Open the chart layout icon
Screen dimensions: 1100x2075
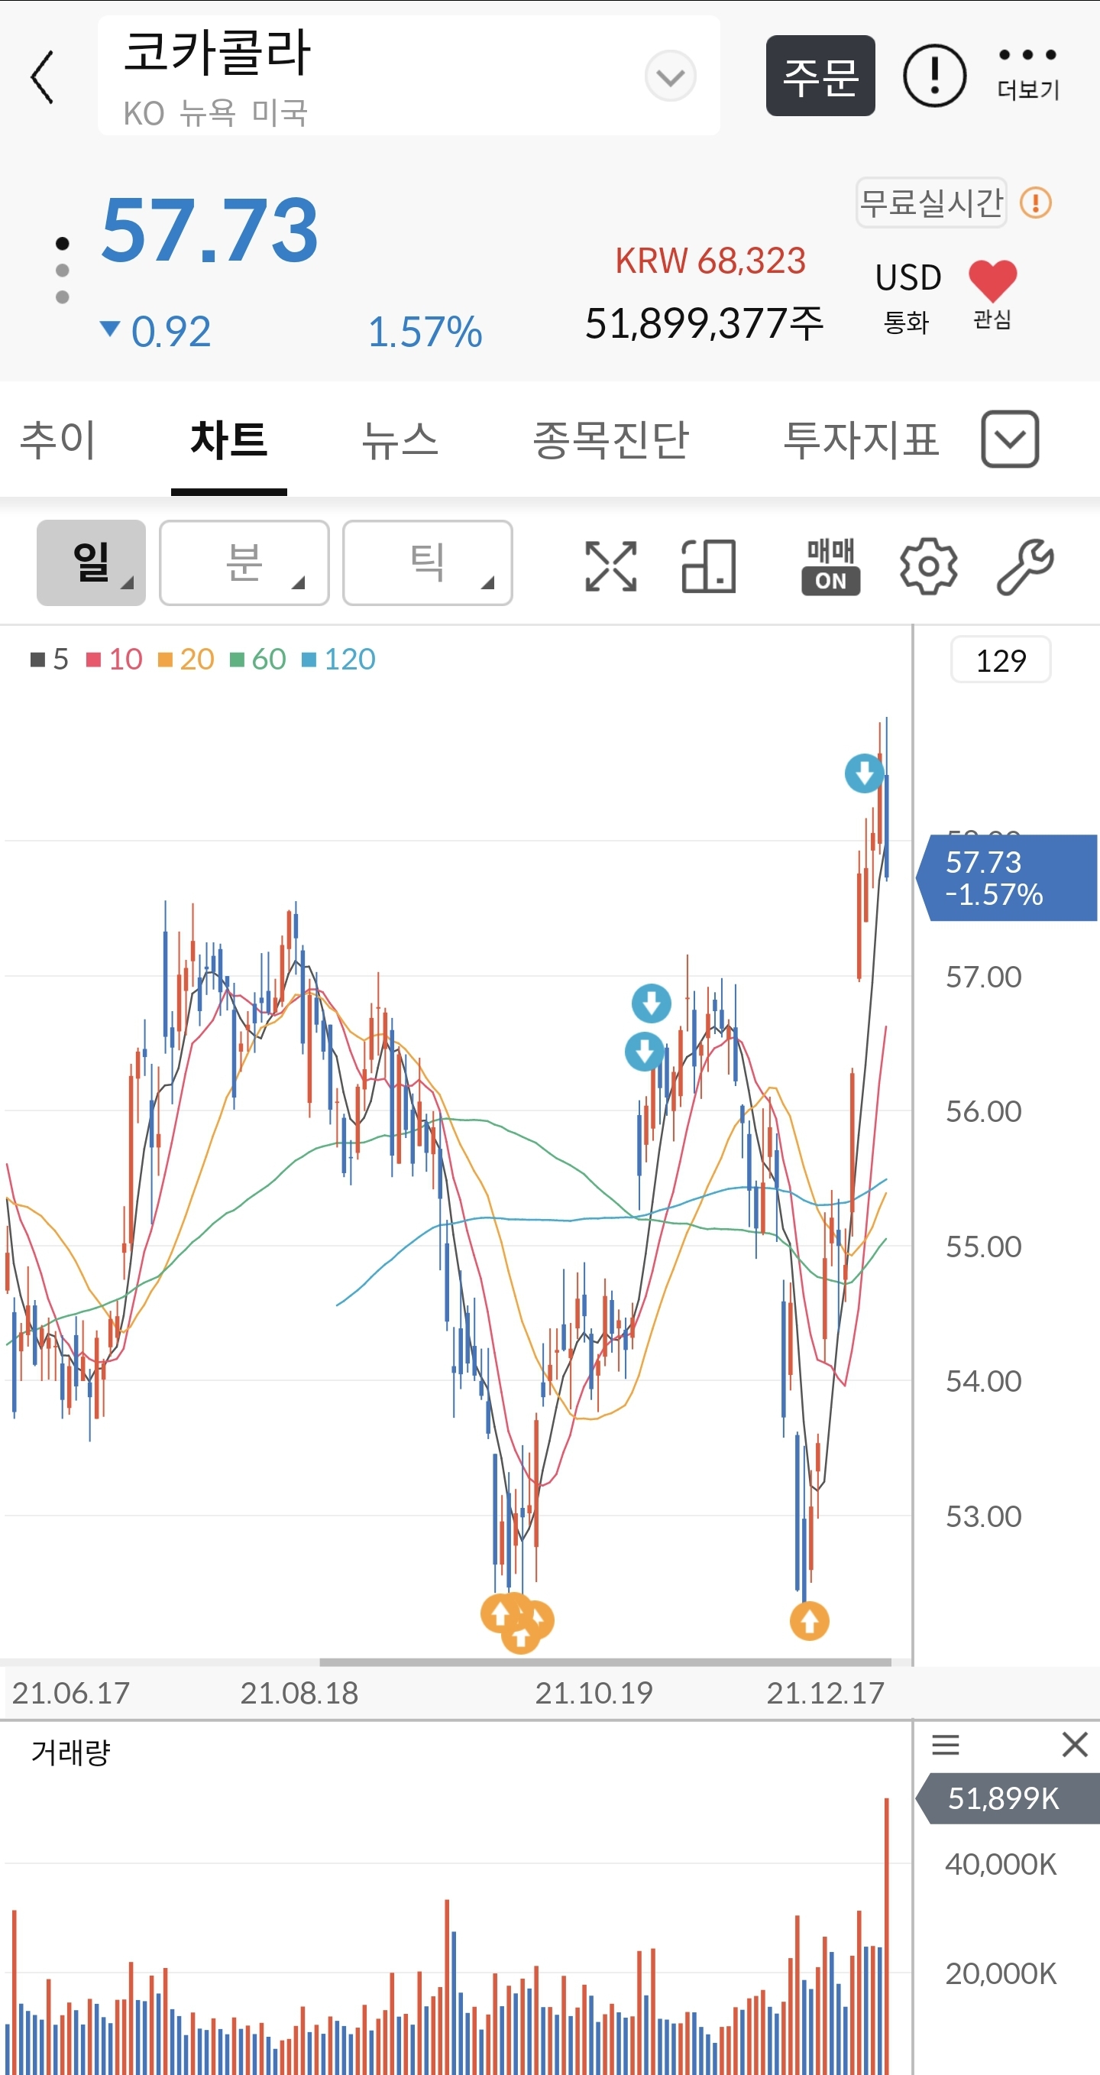tap(708, 566)
